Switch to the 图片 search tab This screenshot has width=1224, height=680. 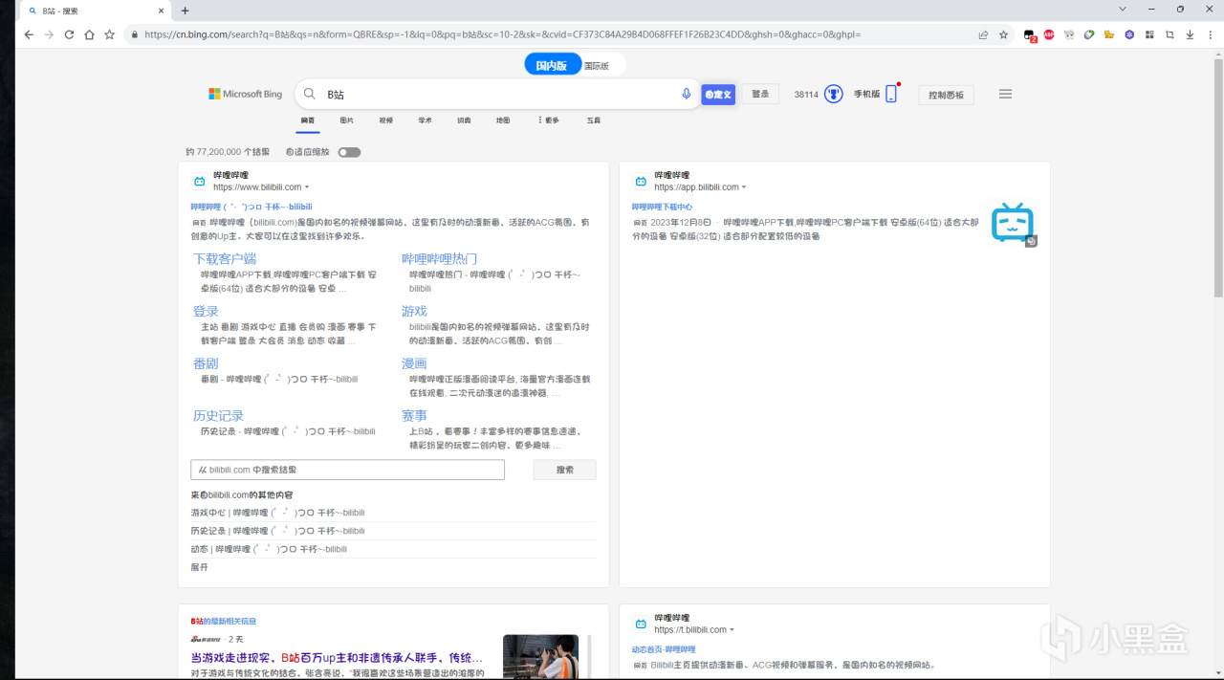click(346, 121)
